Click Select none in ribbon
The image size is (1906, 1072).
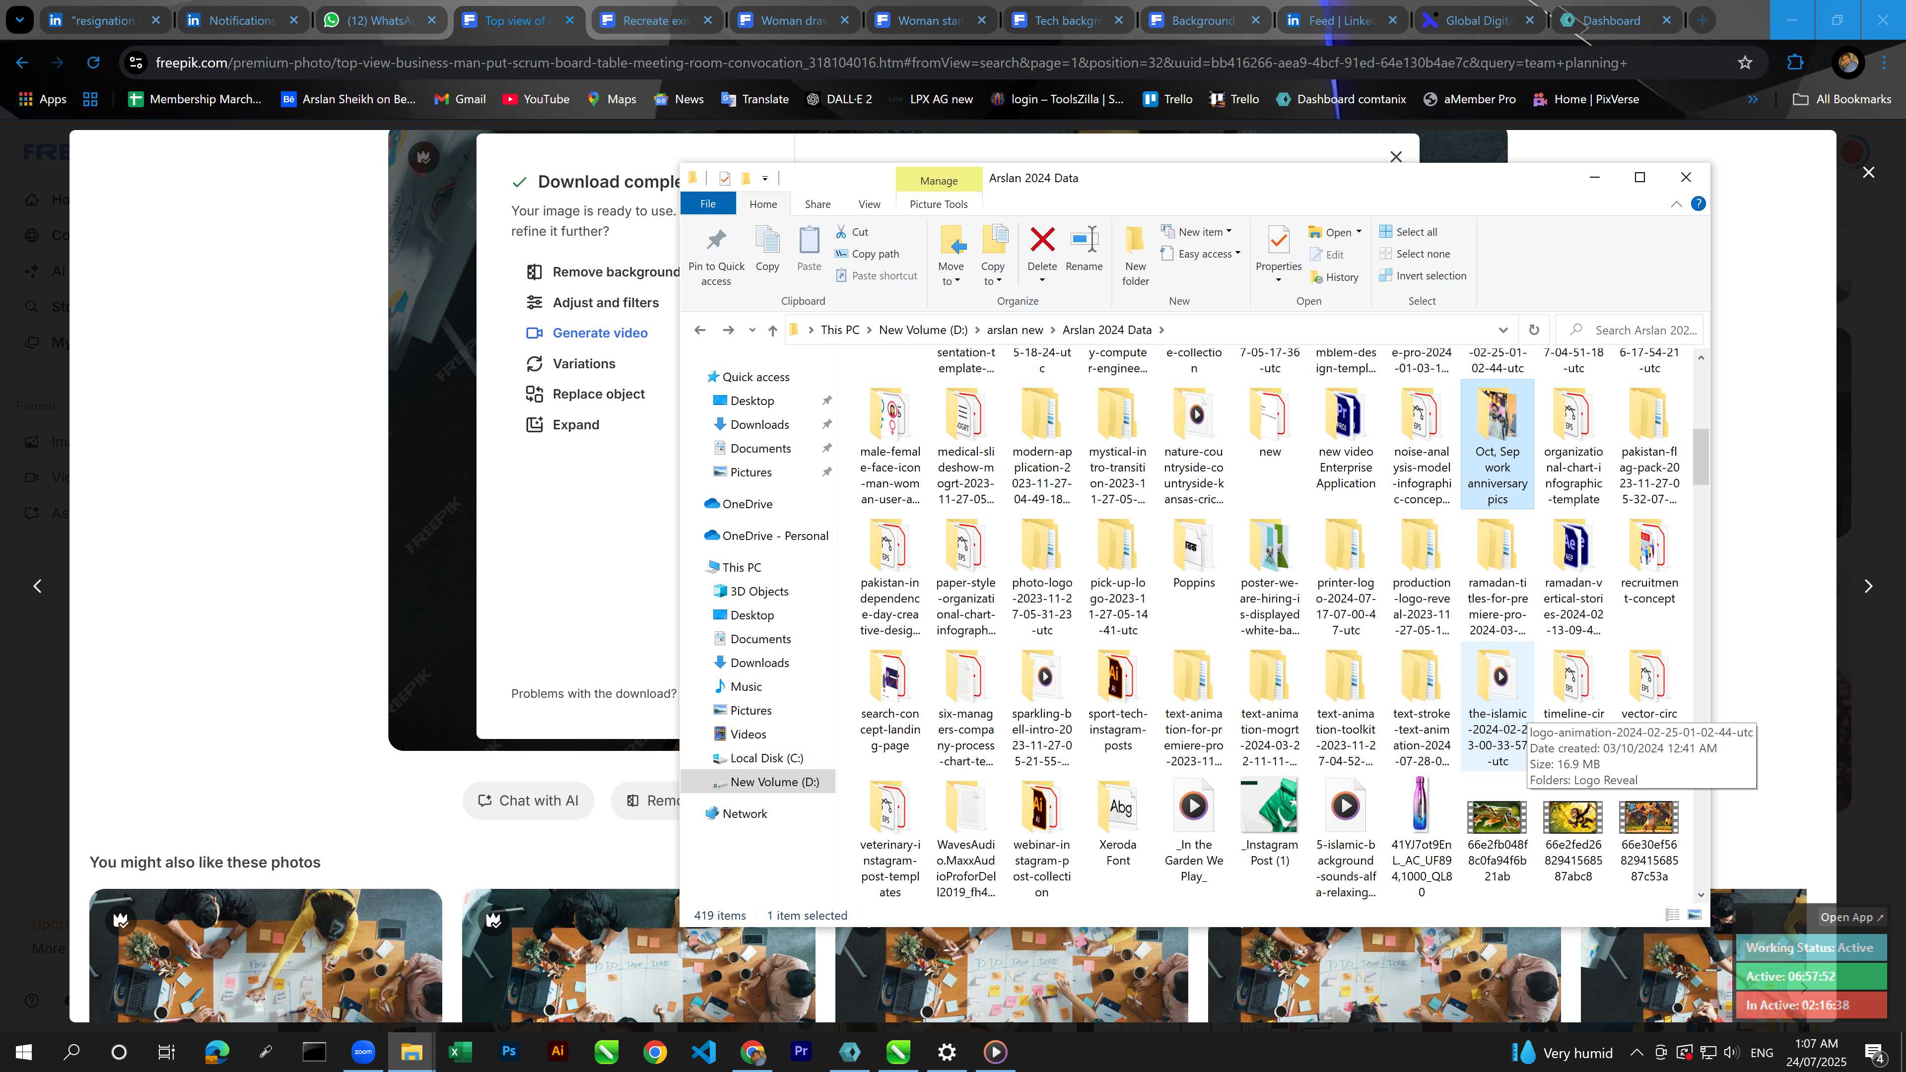coord(1414,254)
